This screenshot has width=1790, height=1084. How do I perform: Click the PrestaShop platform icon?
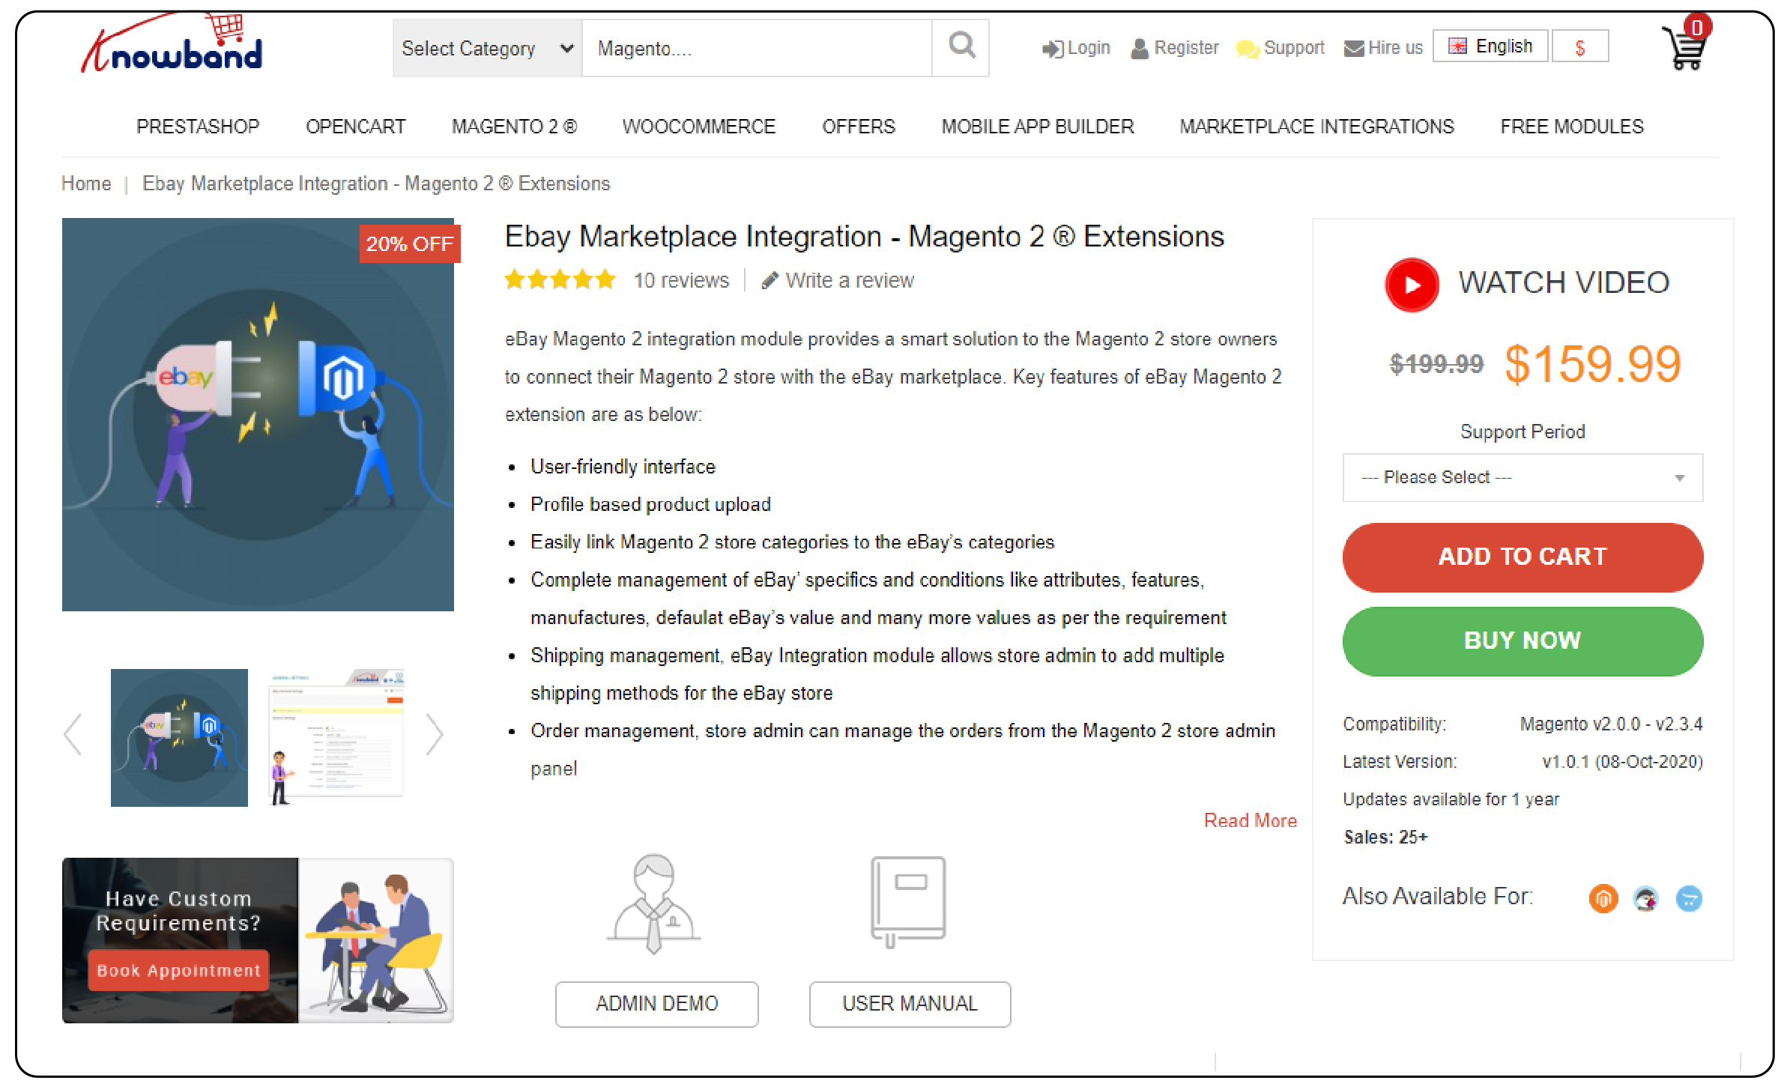pos(1645,898)
